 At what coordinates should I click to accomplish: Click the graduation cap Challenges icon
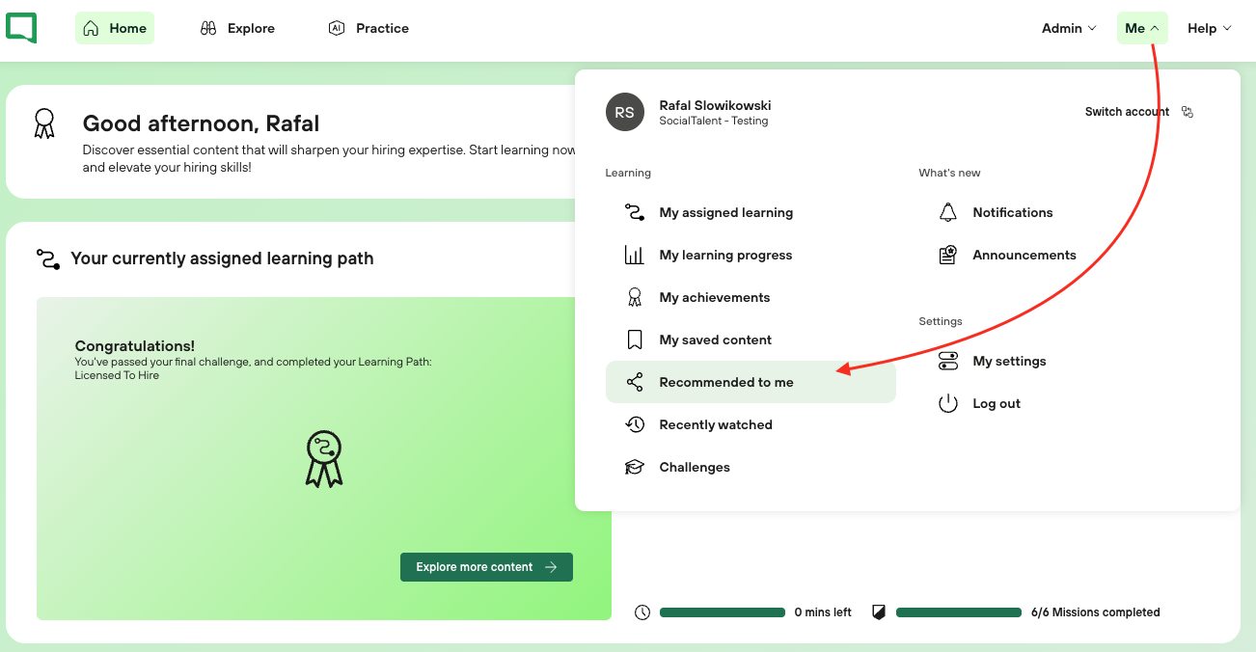pyautogui.click(x=634, y=467)
